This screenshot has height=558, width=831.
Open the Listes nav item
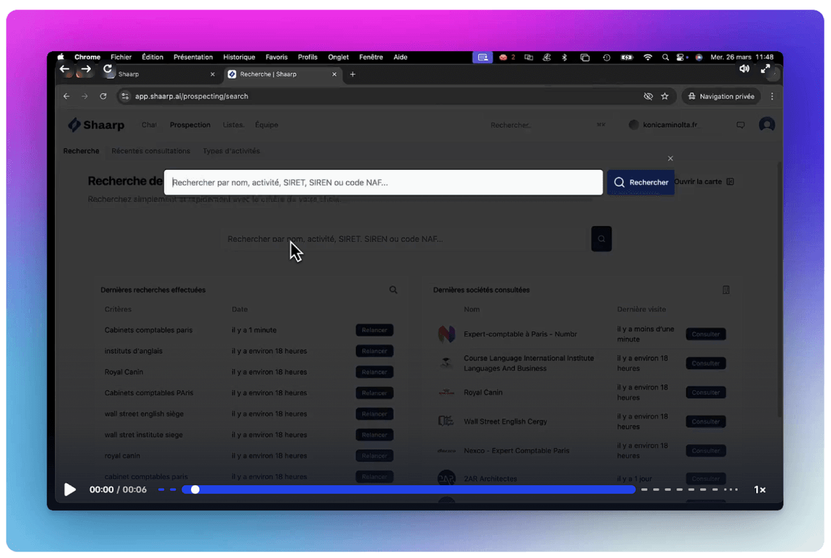pos(233,125)
